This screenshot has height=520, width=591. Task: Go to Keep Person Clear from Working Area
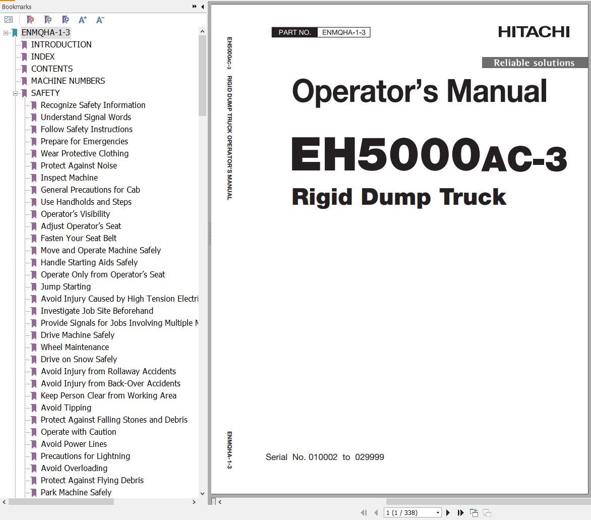click(108, 395)
